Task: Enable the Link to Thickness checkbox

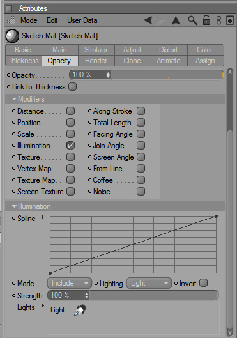Action: tap(72, 87)
